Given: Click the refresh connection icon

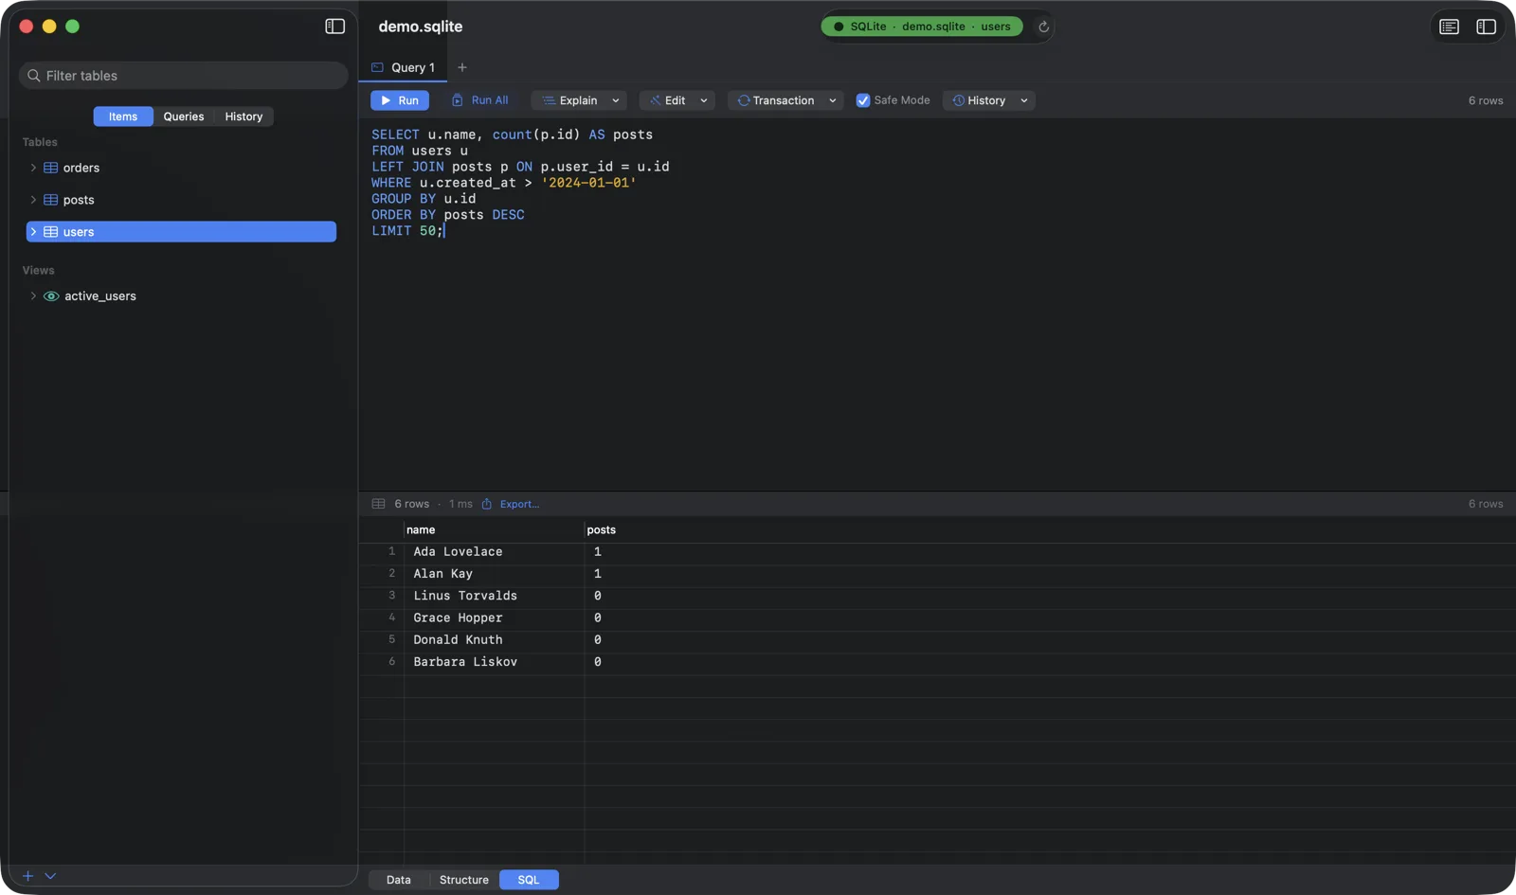Looking at the screenshot, I should pyautogui.click(x=1043, y=27).
